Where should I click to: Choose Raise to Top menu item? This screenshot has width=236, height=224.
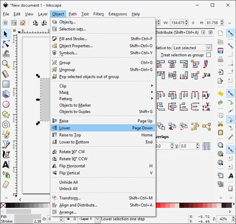103,135
